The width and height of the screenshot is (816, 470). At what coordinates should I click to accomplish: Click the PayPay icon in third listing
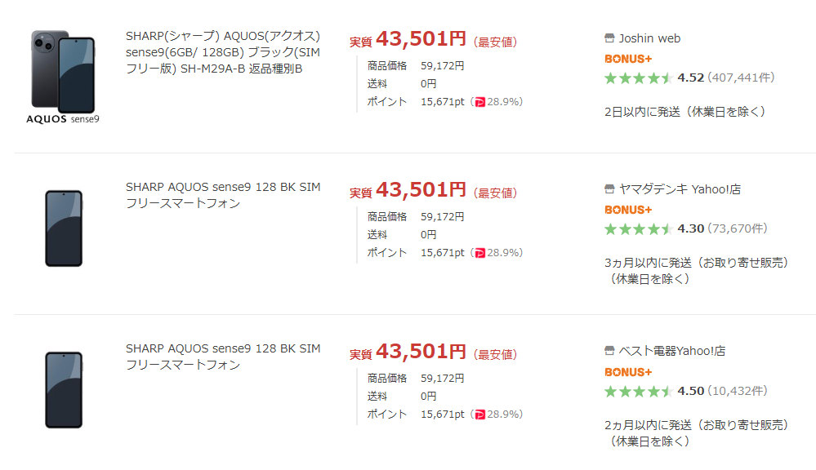point(479,415)
